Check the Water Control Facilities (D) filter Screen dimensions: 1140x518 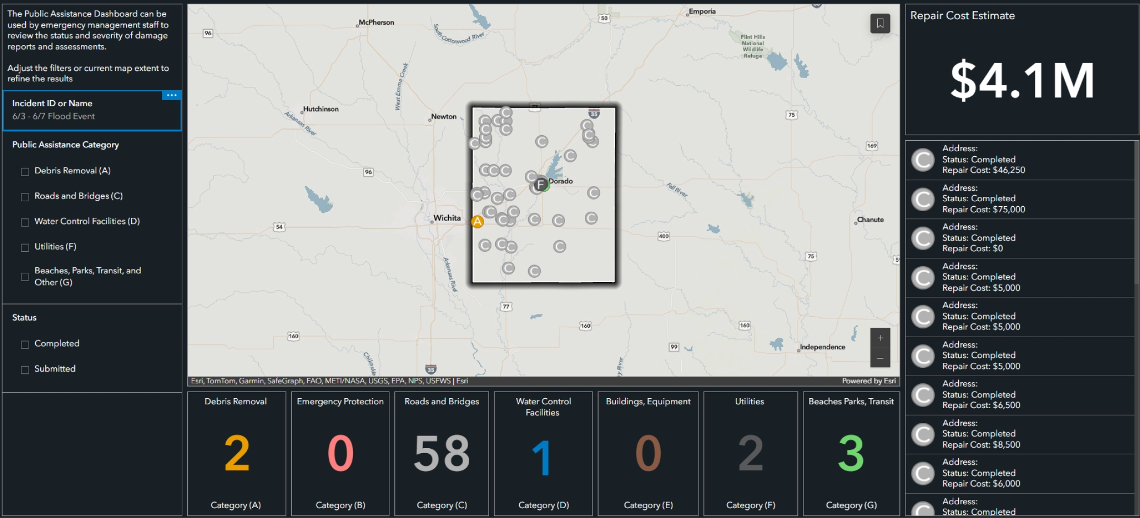(25, 222)
